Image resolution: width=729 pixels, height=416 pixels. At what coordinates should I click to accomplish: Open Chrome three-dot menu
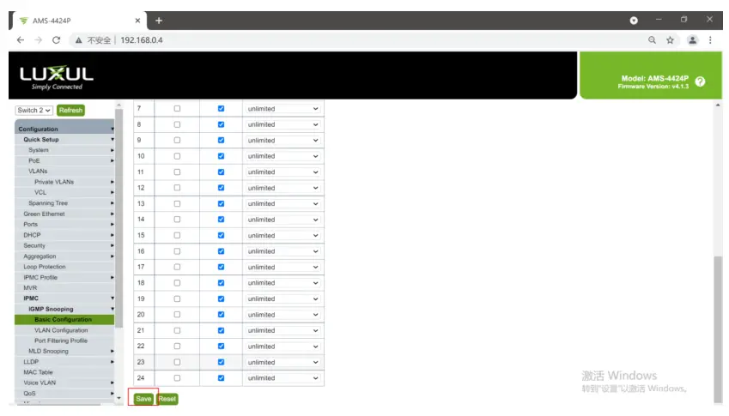[710, 40]
